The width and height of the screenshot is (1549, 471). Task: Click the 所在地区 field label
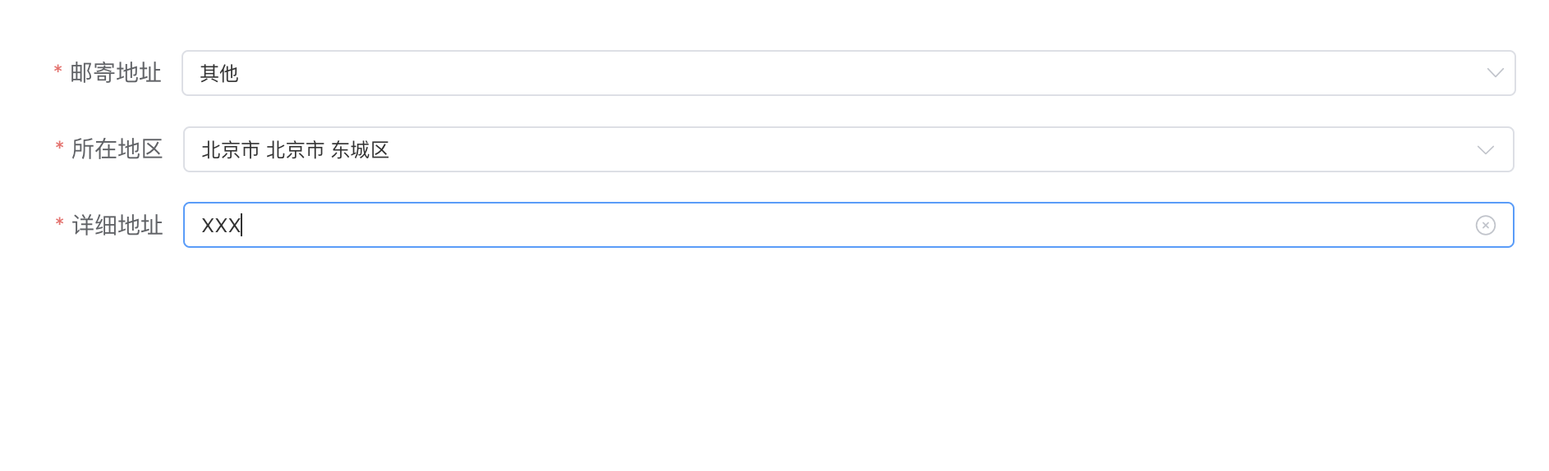pos(117,149)
